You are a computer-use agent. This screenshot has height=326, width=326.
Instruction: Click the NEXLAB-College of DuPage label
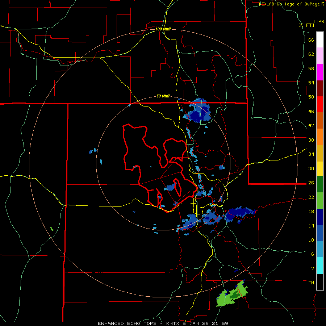(x=289, y=4)
